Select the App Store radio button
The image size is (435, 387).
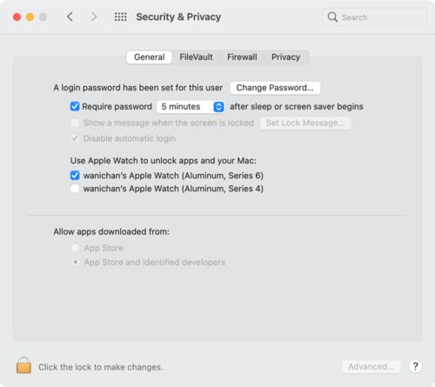(x=76, y=248)
